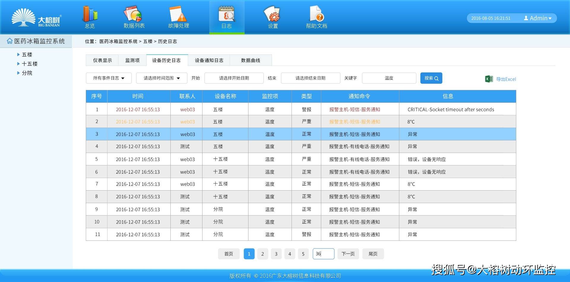This screenshot has width=570, height=282.
Task: Open the 帮助文档 help document icon
Action: [x=316, y=14]
